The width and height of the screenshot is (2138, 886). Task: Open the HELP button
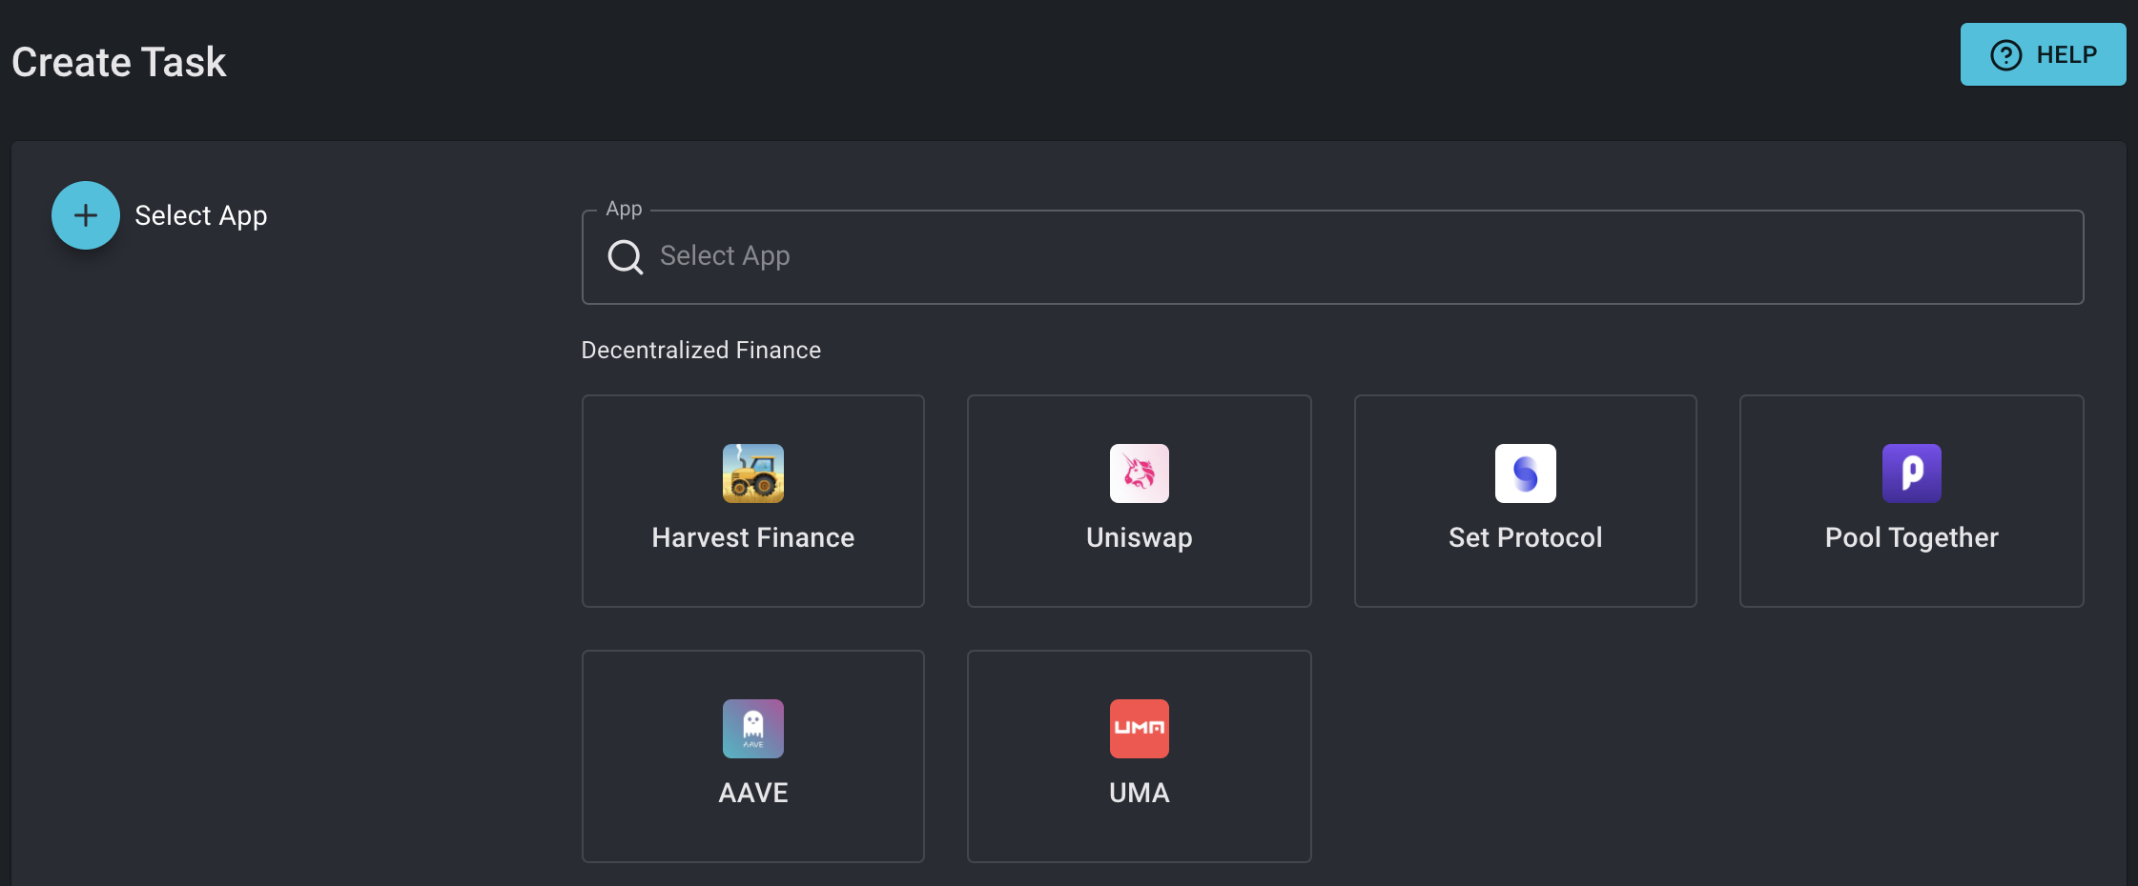(x=2043, y=54)
